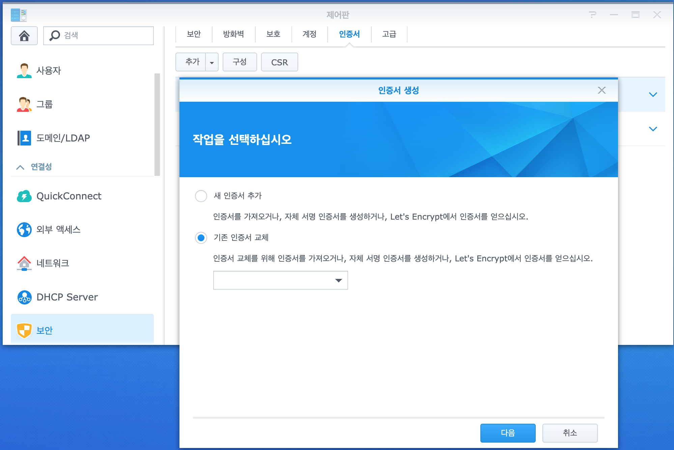Expand the first certificate row chevron
The height and width of the screenshot is (450, 674).
pyautogui.click(x=653, y=95)
